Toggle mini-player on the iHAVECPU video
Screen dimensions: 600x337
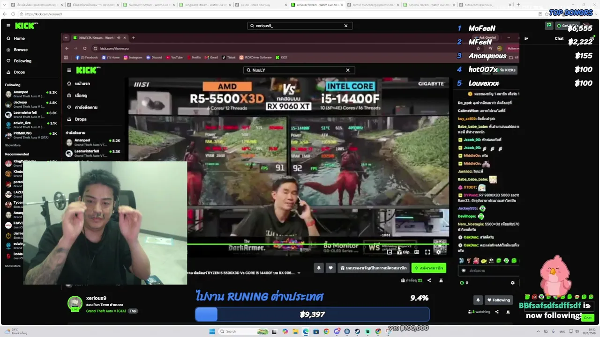pos(390,252)
